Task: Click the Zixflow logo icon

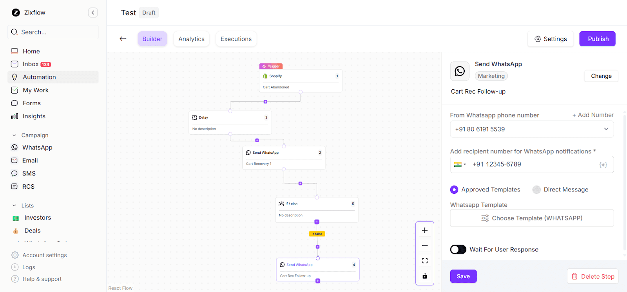Action: pyautogui.click(x=16, y=13)
